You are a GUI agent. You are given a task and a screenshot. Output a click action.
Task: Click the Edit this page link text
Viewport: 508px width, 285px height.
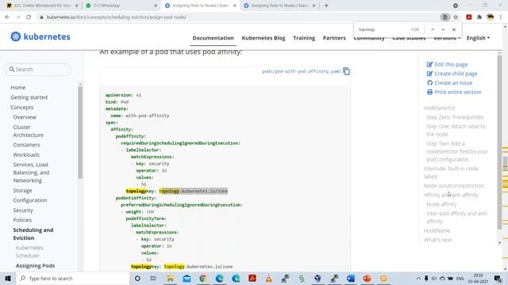(x=451, y=64)
